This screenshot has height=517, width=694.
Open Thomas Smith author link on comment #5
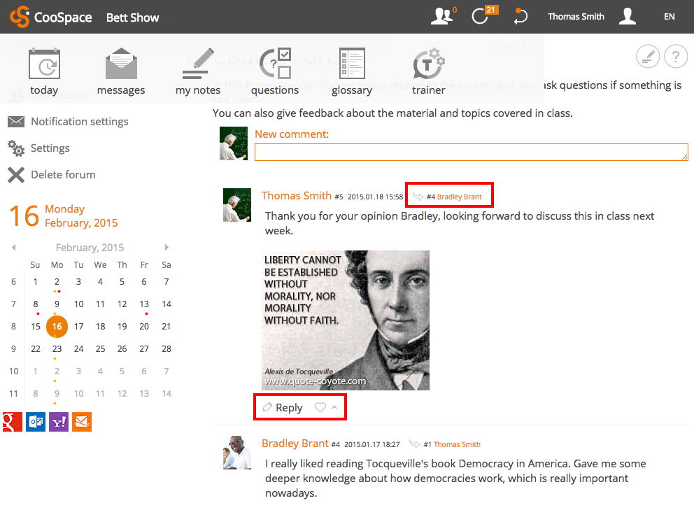(x=297, y=196)
